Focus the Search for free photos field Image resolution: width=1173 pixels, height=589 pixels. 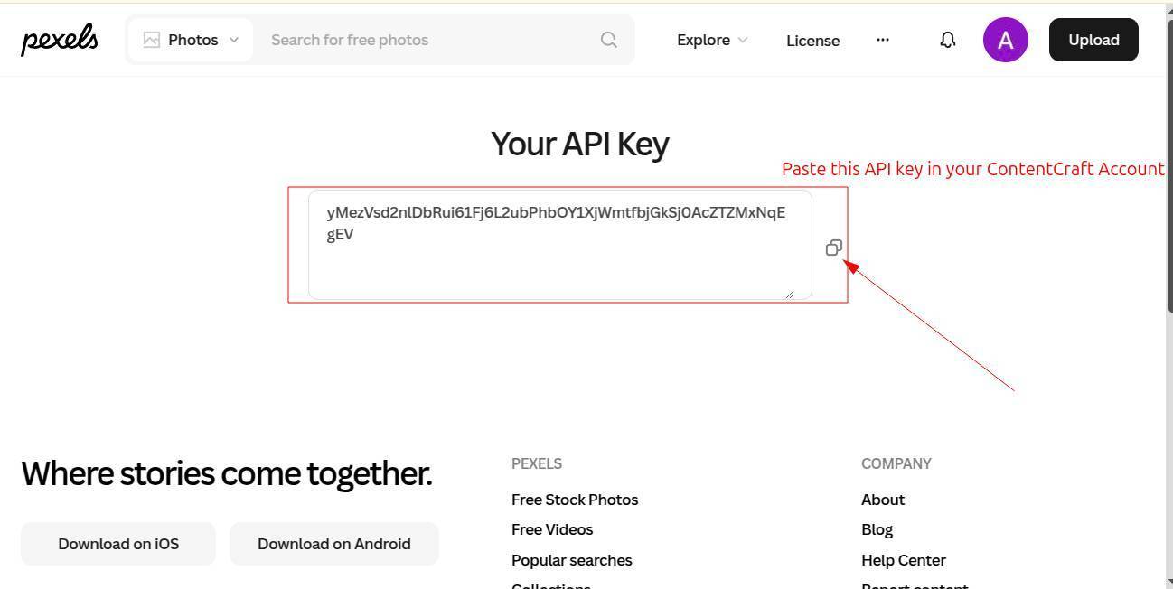(x=425, y=40)
